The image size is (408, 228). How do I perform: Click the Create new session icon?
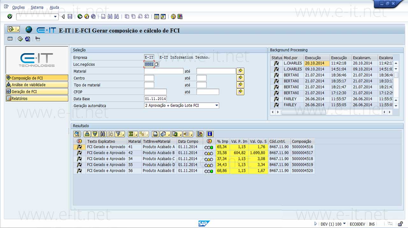[157, 17]
